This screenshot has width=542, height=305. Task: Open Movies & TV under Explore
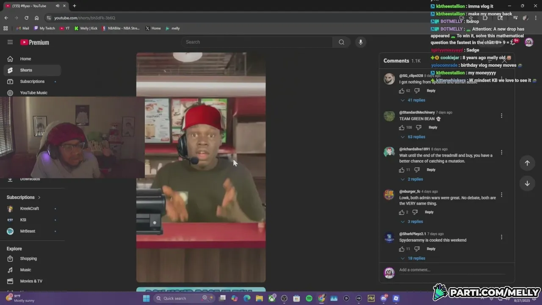coord(32,281)
